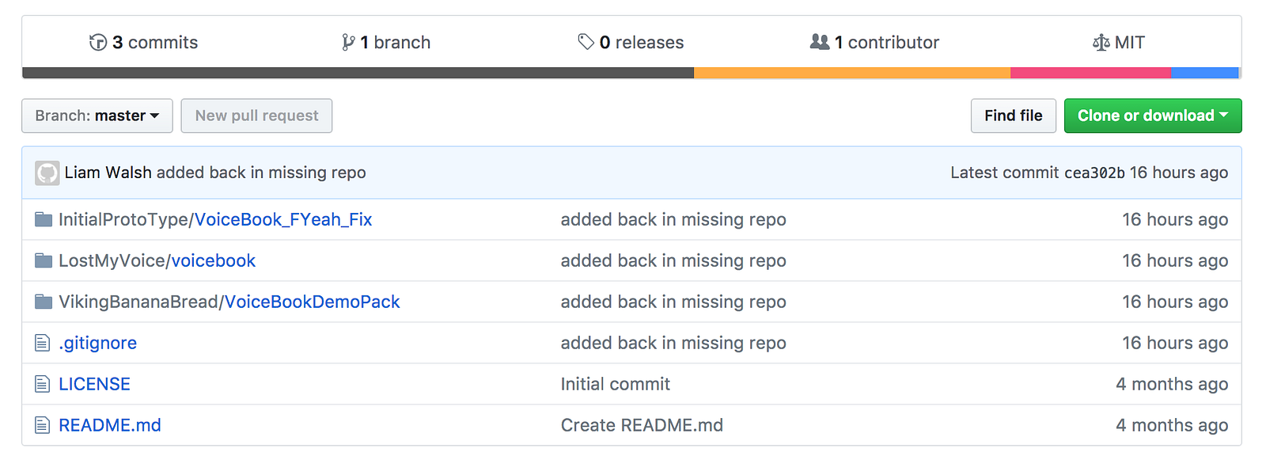Click the New pull request button

(x=256, y=116)
